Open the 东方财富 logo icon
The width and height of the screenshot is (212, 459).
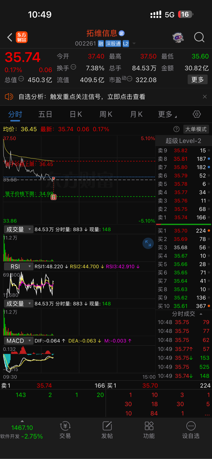[x=22, y=37]
